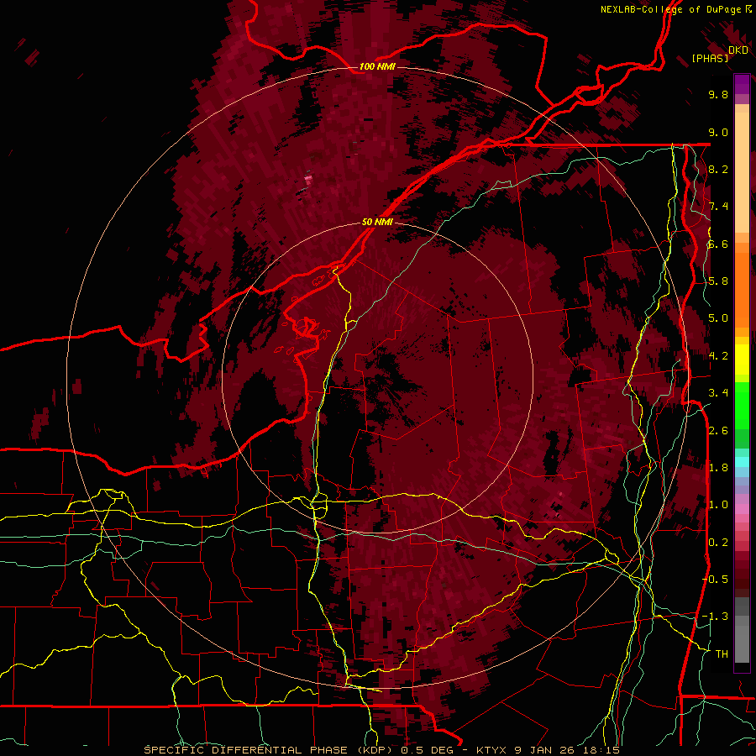This screenshot has height=756, width=756.
Task: Select the pink color bar segment near 1.0
Action: [x=742, y=509]
